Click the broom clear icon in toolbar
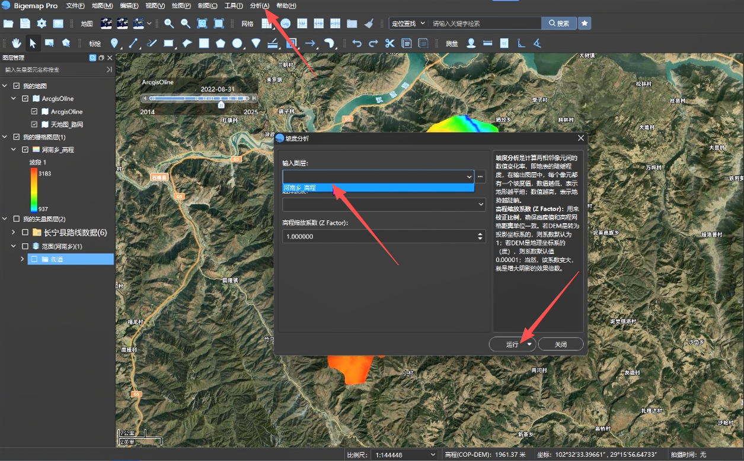Screen dimensions: 744x461 369,24
